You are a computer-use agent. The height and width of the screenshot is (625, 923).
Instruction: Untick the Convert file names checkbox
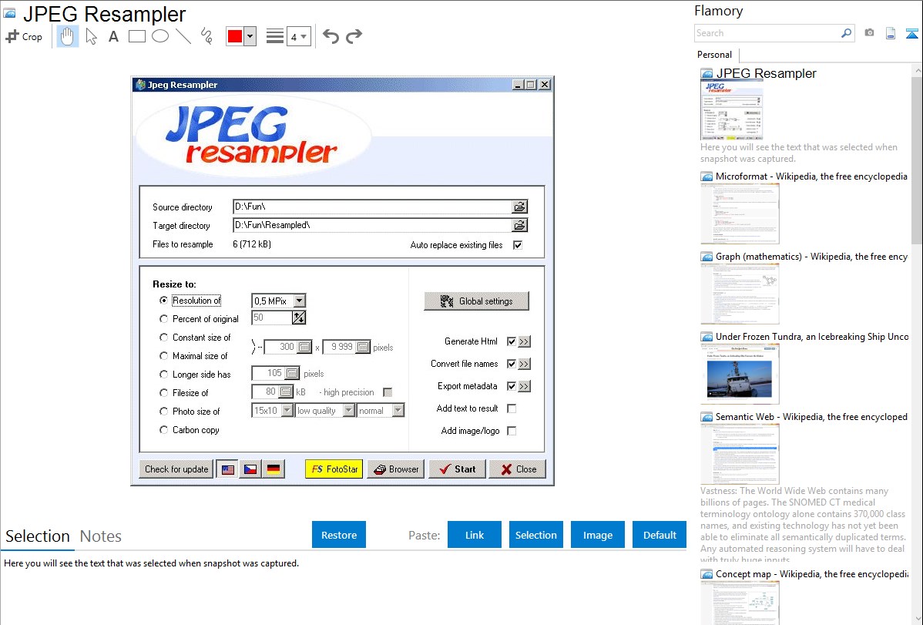[512, 364]
